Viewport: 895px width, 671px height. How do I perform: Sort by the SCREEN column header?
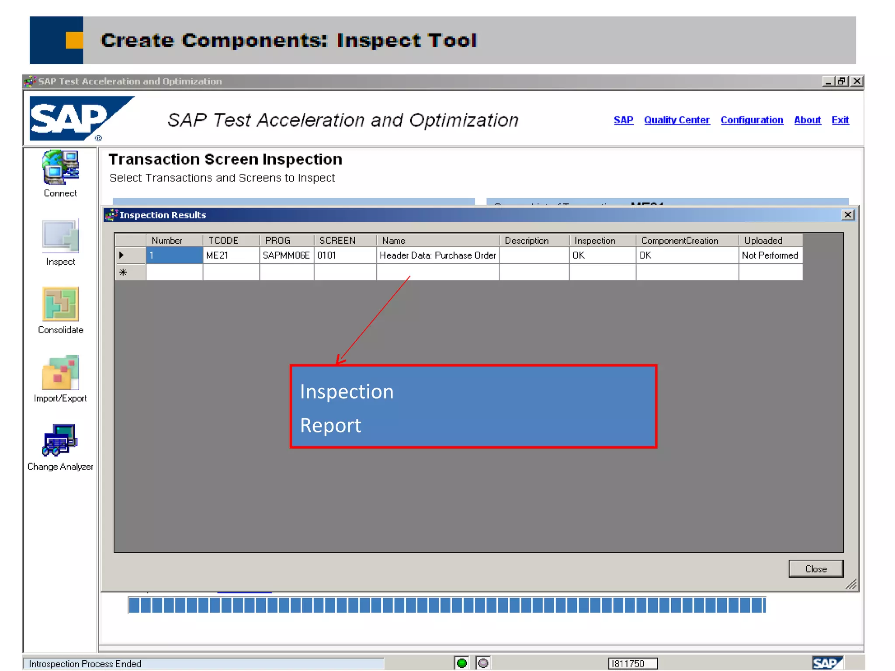(345, 240)
